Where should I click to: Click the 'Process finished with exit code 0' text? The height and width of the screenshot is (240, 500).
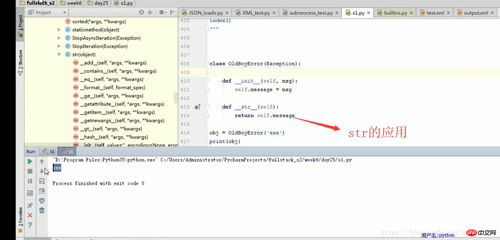pos(98,184)
